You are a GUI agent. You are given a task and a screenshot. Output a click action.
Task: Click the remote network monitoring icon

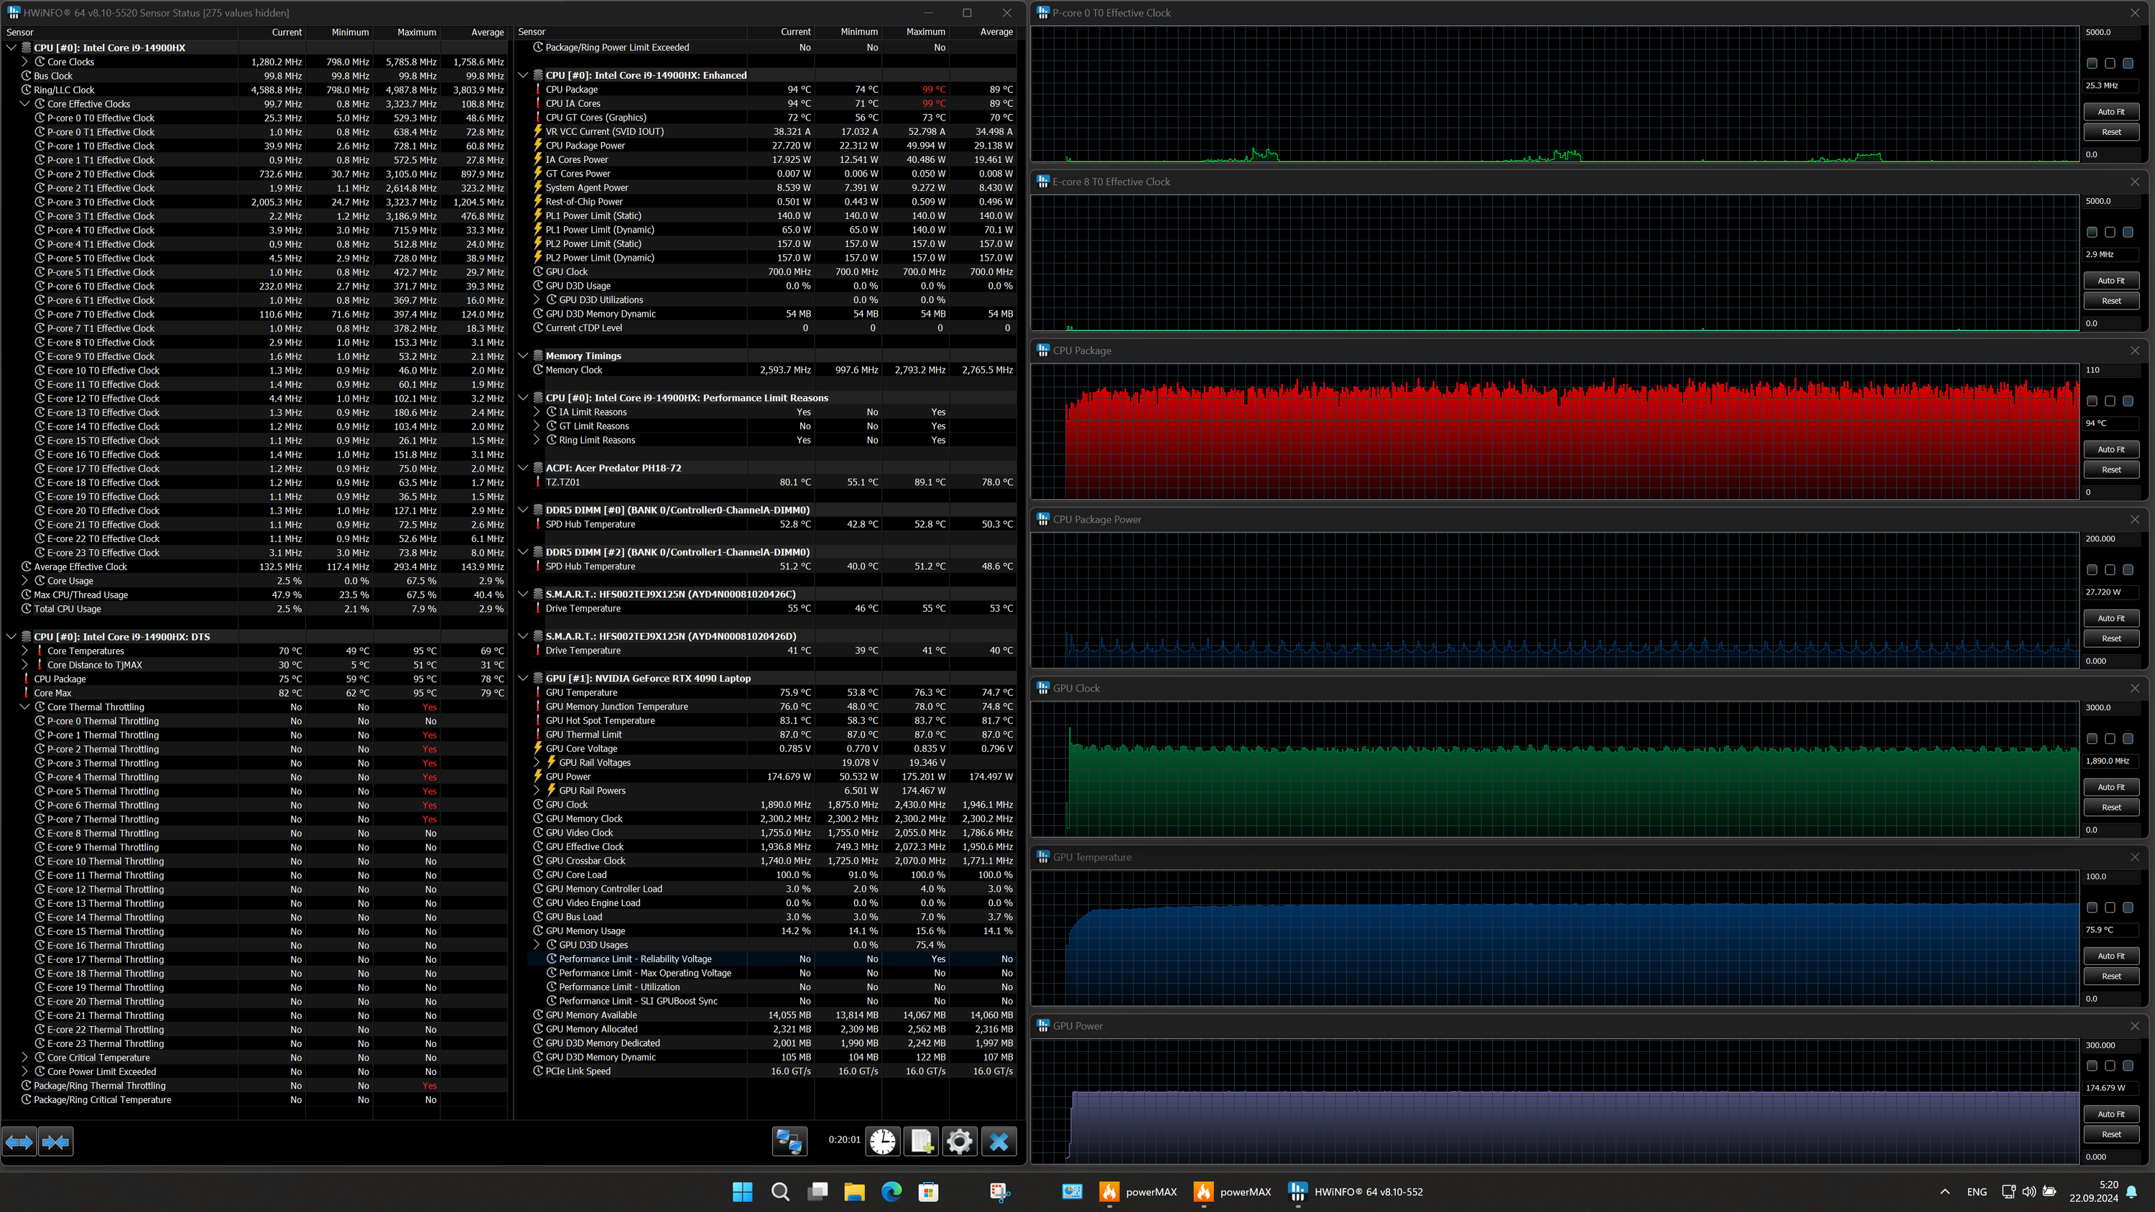pyautogui.click(x=789, y=1141)
